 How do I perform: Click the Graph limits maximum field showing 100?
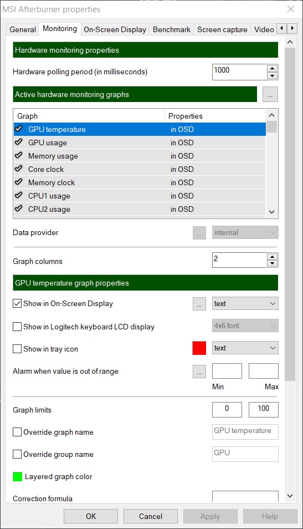pos(263,410)
